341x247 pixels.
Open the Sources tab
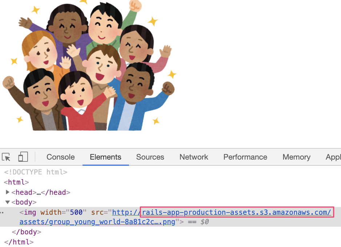tap(150, 157)
